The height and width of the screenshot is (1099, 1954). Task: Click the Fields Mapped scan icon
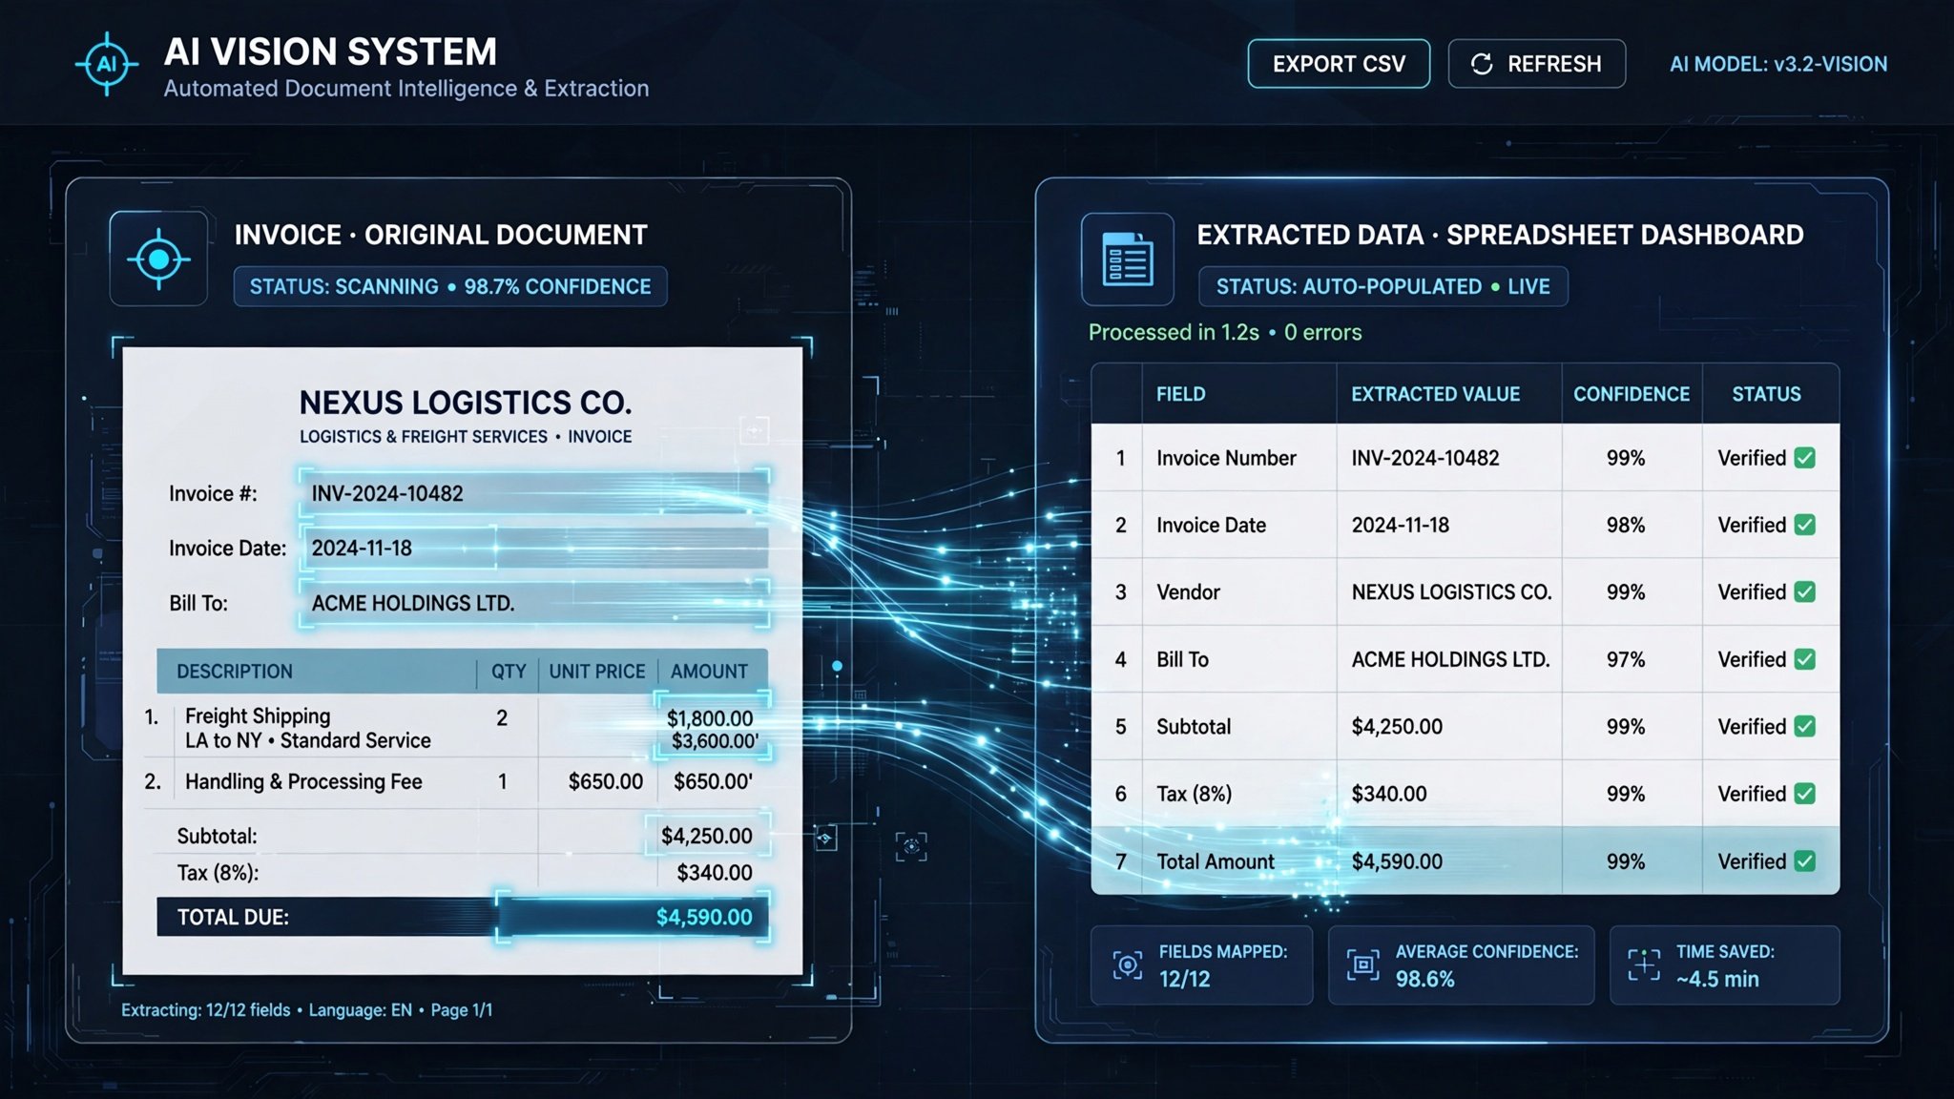click(x=1127, y=965)
